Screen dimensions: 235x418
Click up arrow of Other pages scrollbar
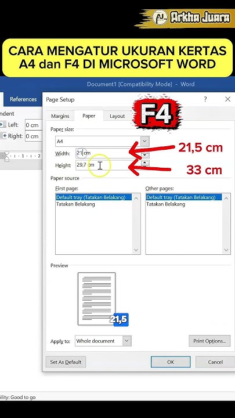[x=226, y=198]
